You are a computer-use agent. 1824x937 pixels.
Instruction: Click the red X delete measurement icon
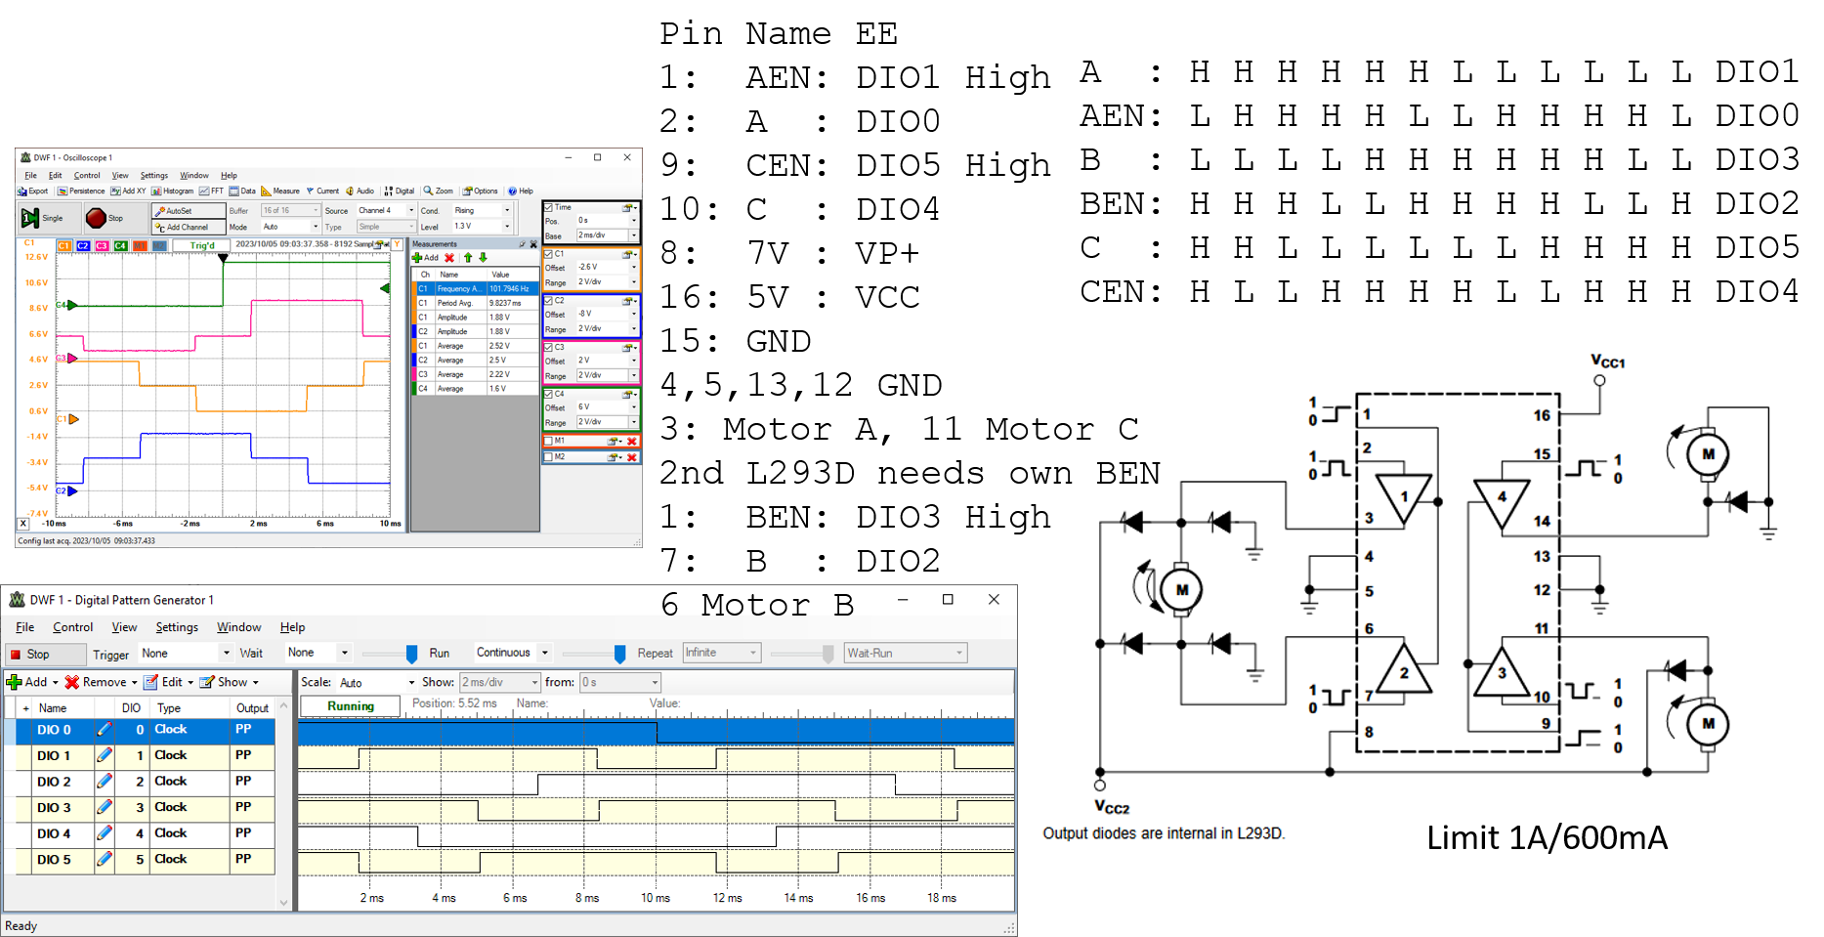[x=449, y=258]
